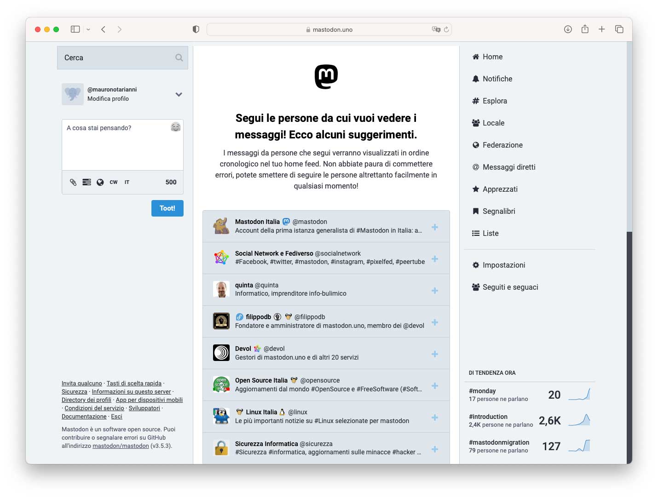This screenshot has height=498, width=658.
Task: Click the search magnifier icon
Action: [179, 57]
